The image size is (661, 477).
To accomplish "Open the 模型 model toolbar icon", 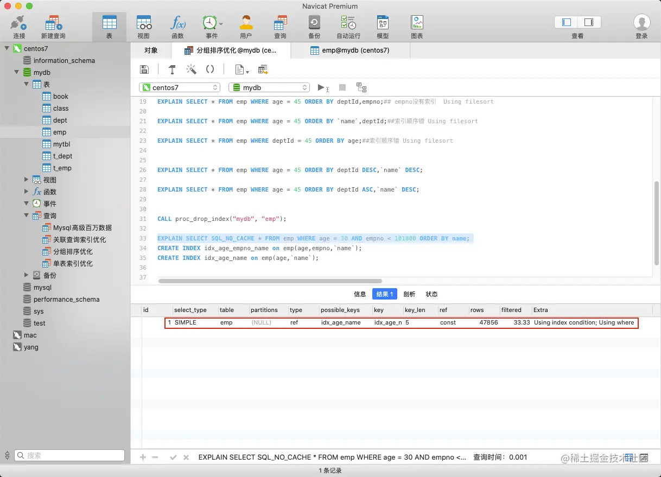I will [x=383, y=22].
